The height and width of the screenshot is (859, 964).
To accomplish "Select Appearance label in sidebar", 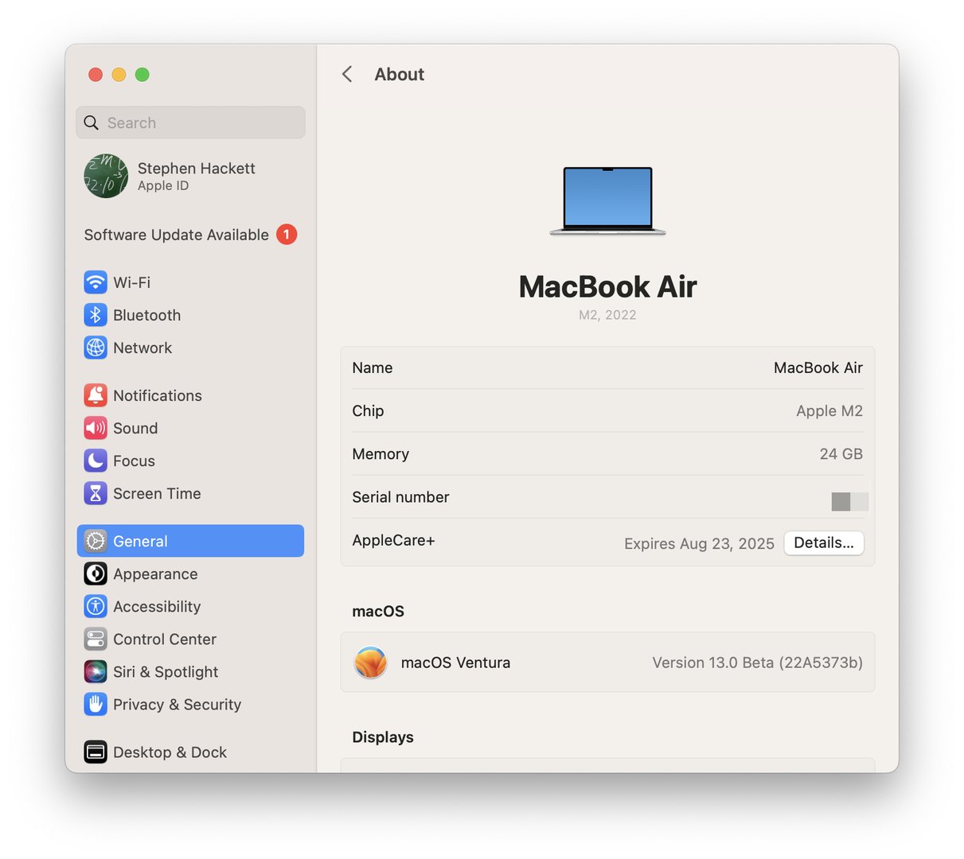I will click(x=155, y=573).
